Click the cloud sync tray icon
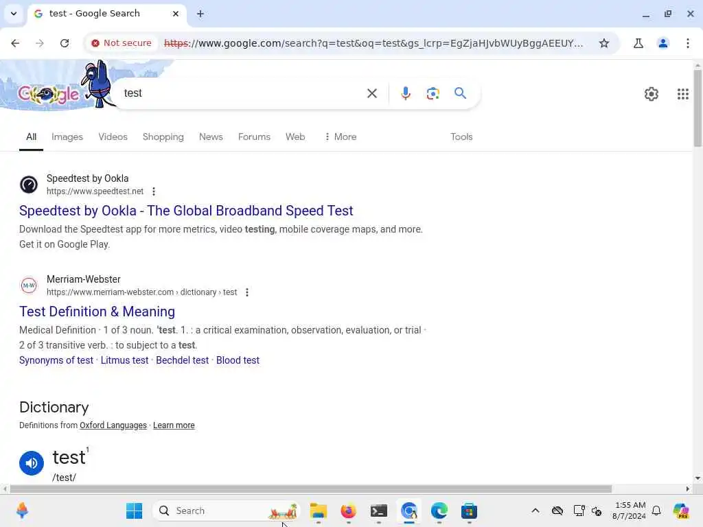This screenshot has height=527, width=703. tap(557, 511)
